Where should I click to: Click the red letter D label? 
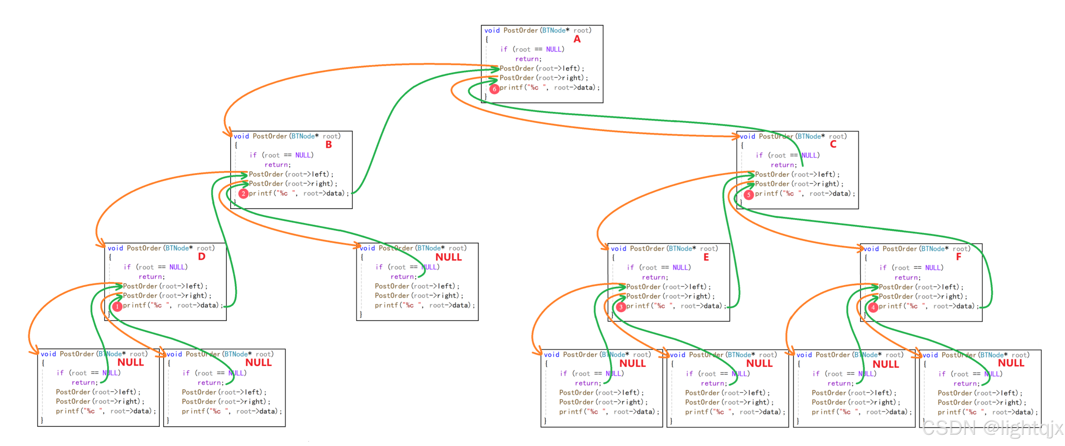coord(201,257)
